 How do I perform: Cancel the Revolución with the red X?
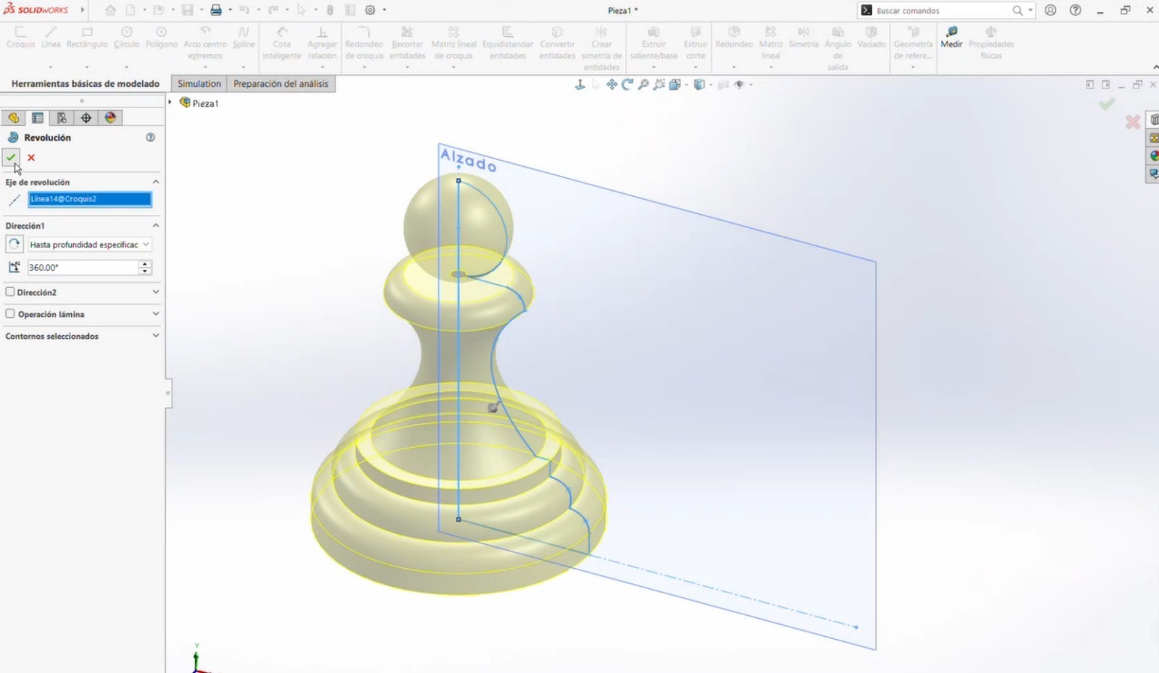[x=31, y=157]
